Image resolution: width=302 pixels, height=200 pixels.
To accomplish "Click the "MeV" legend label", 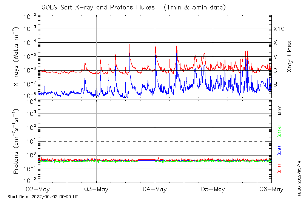I will (x=280, y=111).
